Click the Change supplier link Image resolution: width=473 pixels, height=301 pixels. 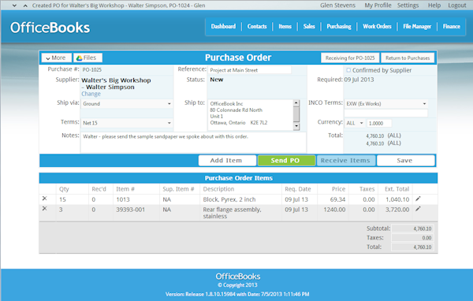[x=91, y=94]
